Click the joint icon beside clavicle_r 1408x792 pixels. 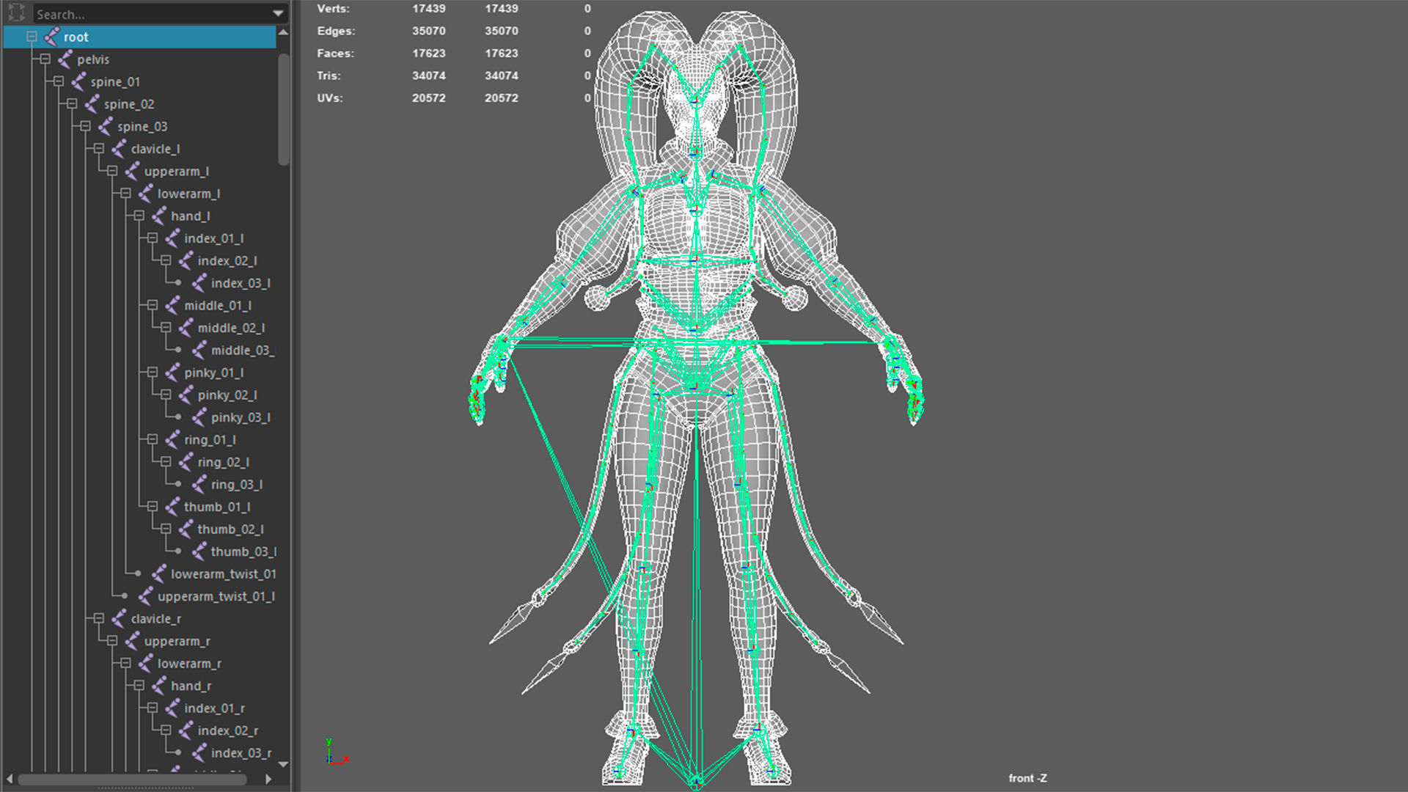coord(119,619)
